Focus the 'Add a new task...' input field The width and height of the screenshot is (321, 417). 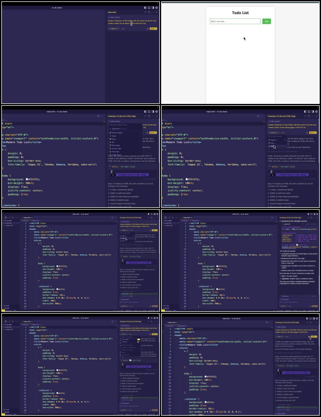(x=235, y=21)
